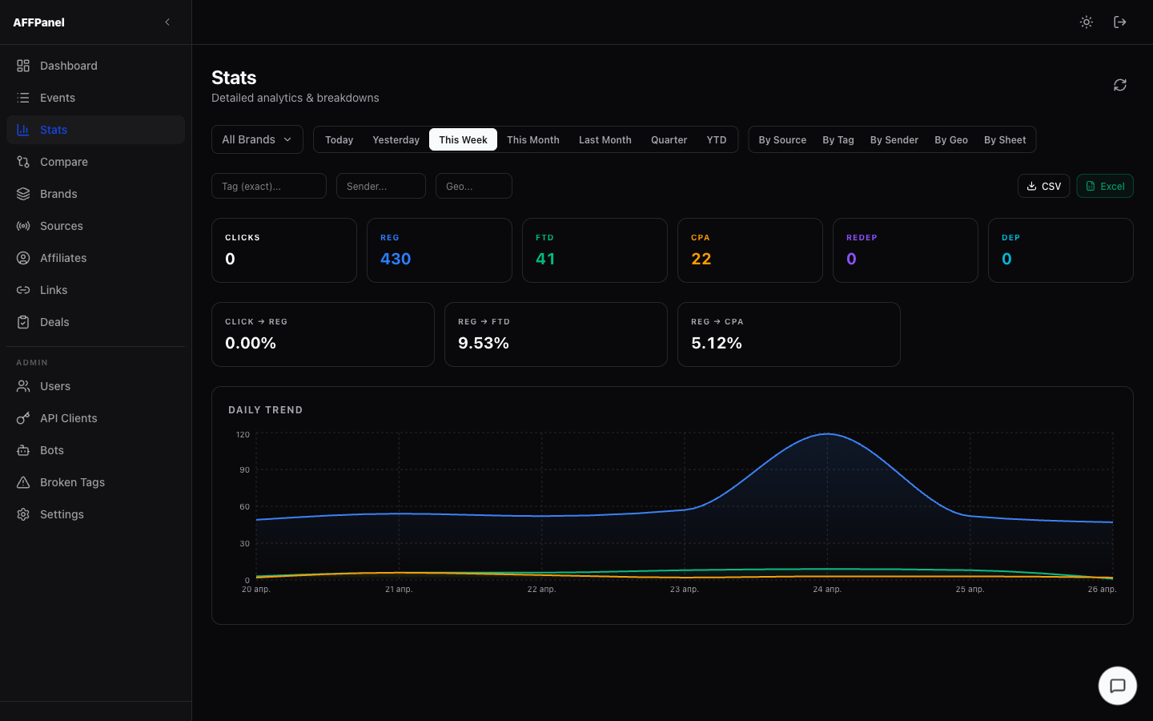Open the Dashboard section
Viewport: 1153px width, 721px height.
(x=68, y=65)
